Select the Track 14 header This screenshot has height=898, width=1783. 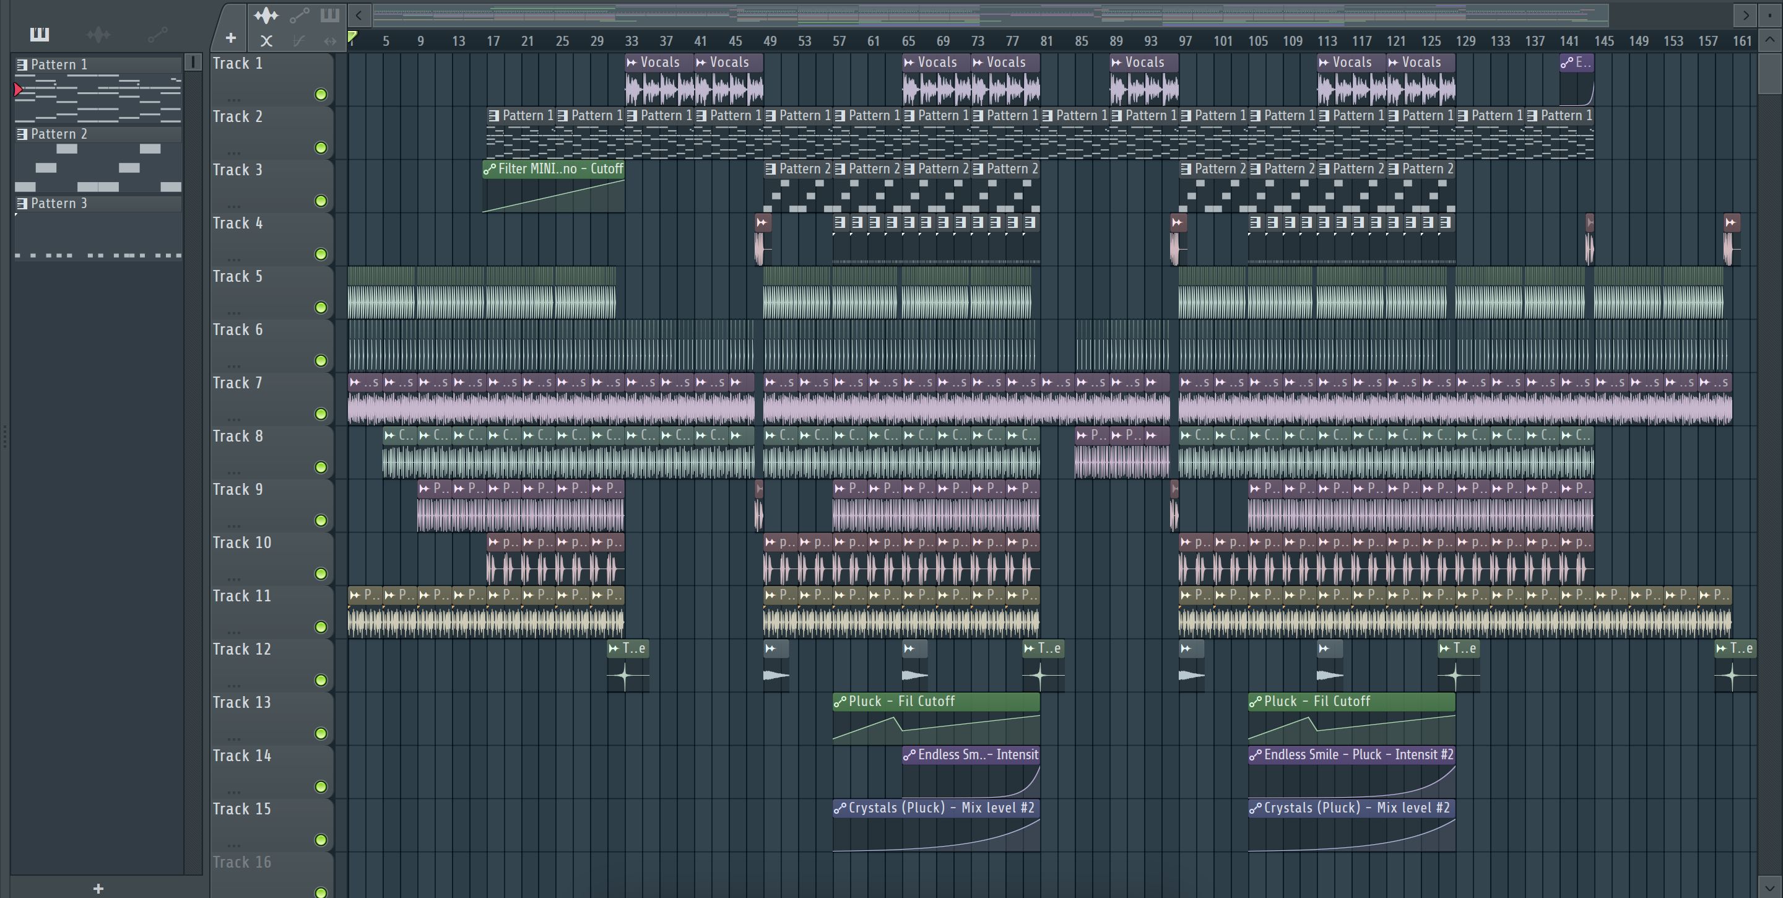(x=271, y=772)
